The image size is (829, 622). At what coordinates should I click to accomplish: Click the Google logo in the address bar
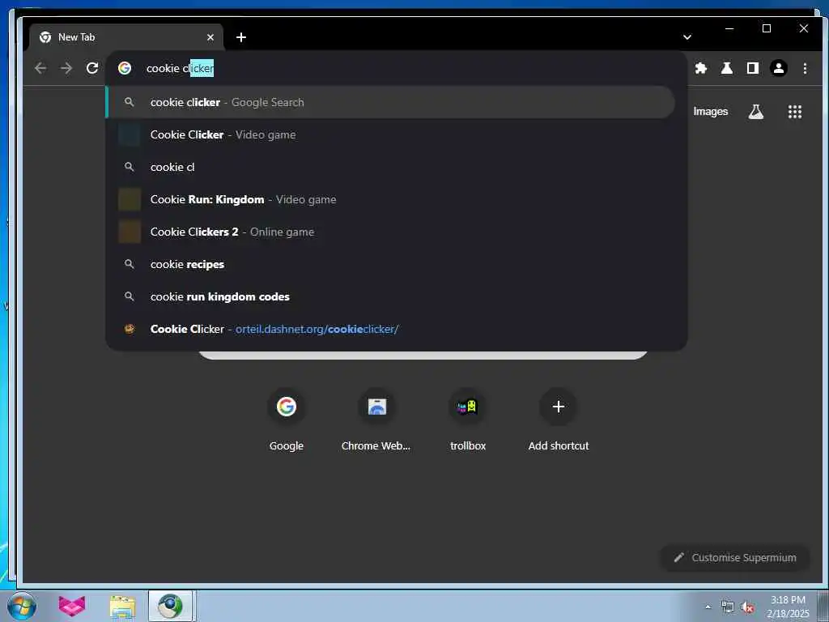click(125, 68)
